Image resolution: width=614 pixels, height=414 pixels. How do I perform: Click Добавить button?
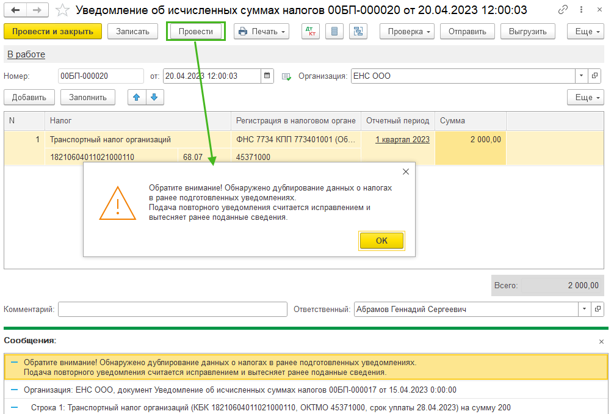pos(29,97)
